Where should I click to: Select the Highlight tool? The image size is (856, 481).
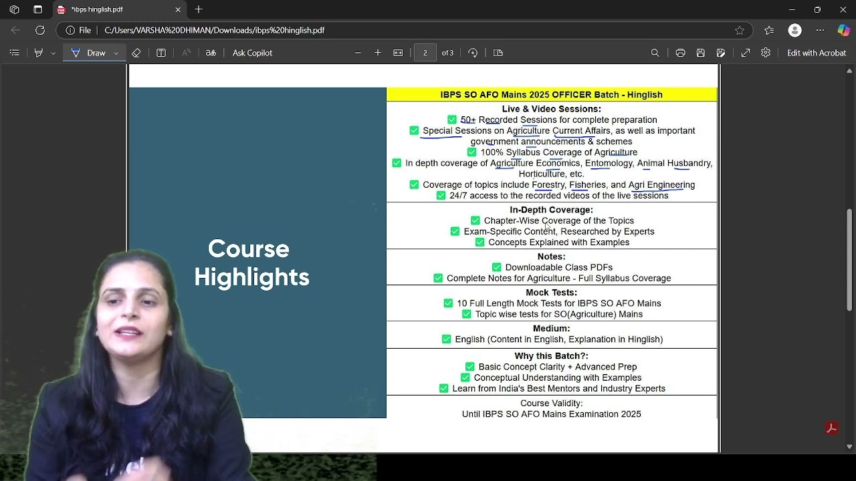click(x=38, y=53)
